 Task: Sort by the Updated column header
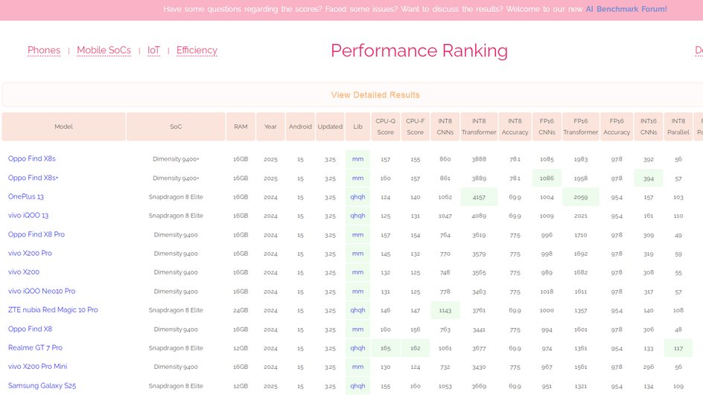point(330,126)
